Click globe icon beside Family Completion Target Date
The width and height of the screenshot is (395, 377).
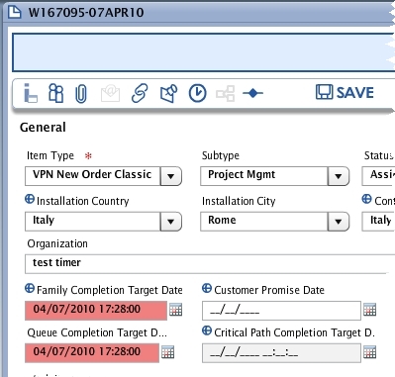pos(30,288)
